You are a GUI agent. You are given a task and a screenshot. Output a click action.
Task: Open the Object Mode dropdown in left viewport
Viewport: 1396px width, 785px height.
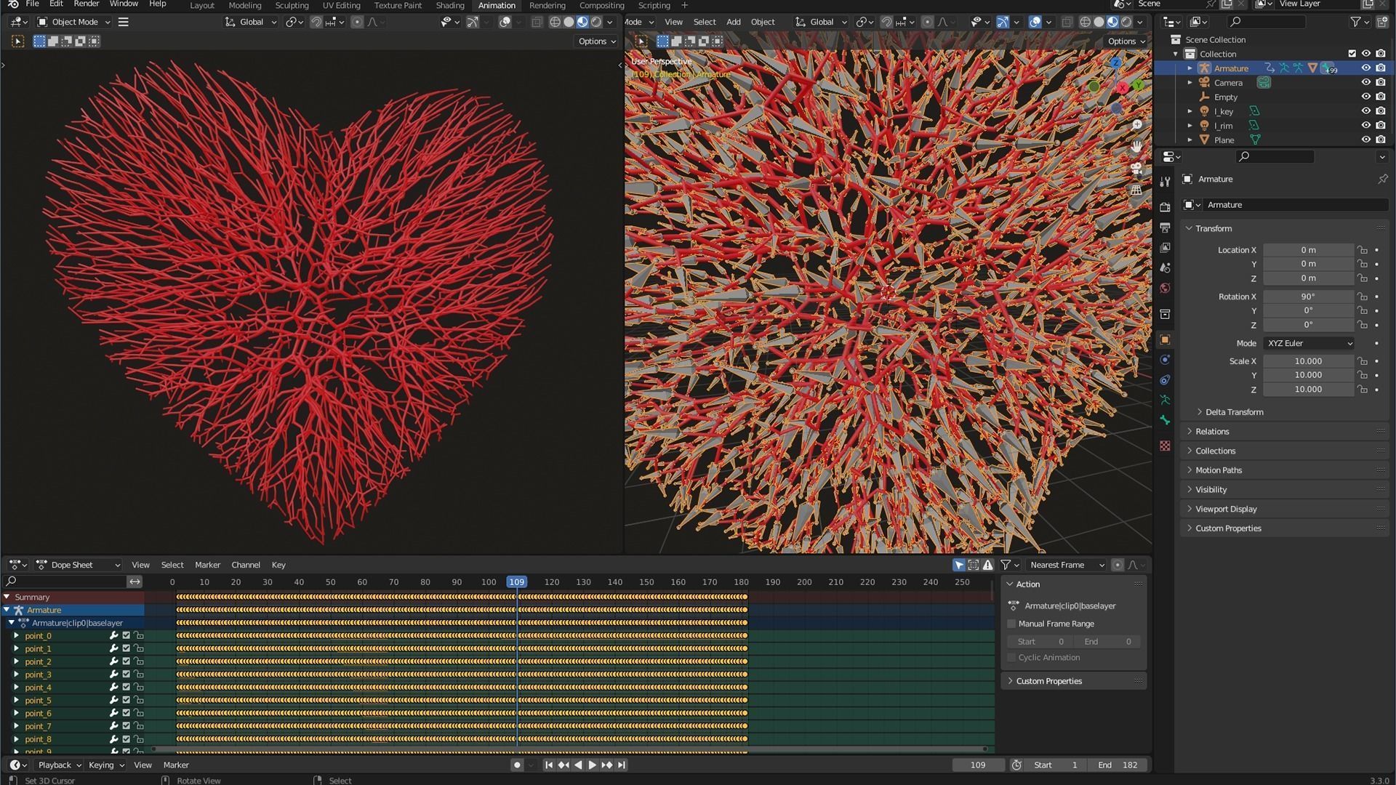pyautogui.click(x=73, y=22)
